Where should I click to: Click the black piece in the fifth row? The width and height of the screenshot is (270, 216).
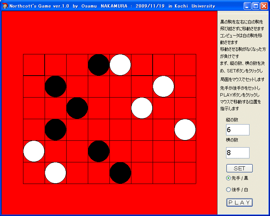(99, 151)
